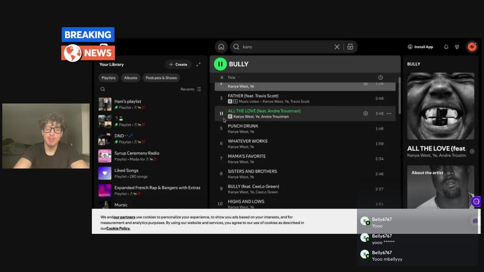484x272 pixels.
Task: Click magnifier icon in top search bar
Action: coord(236,47)
